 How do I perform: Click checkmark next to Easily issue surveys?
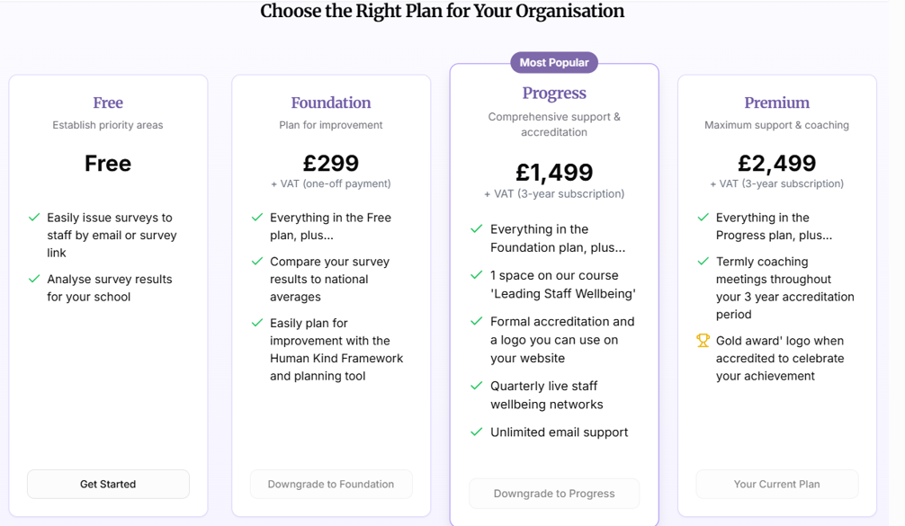point(34,218)
